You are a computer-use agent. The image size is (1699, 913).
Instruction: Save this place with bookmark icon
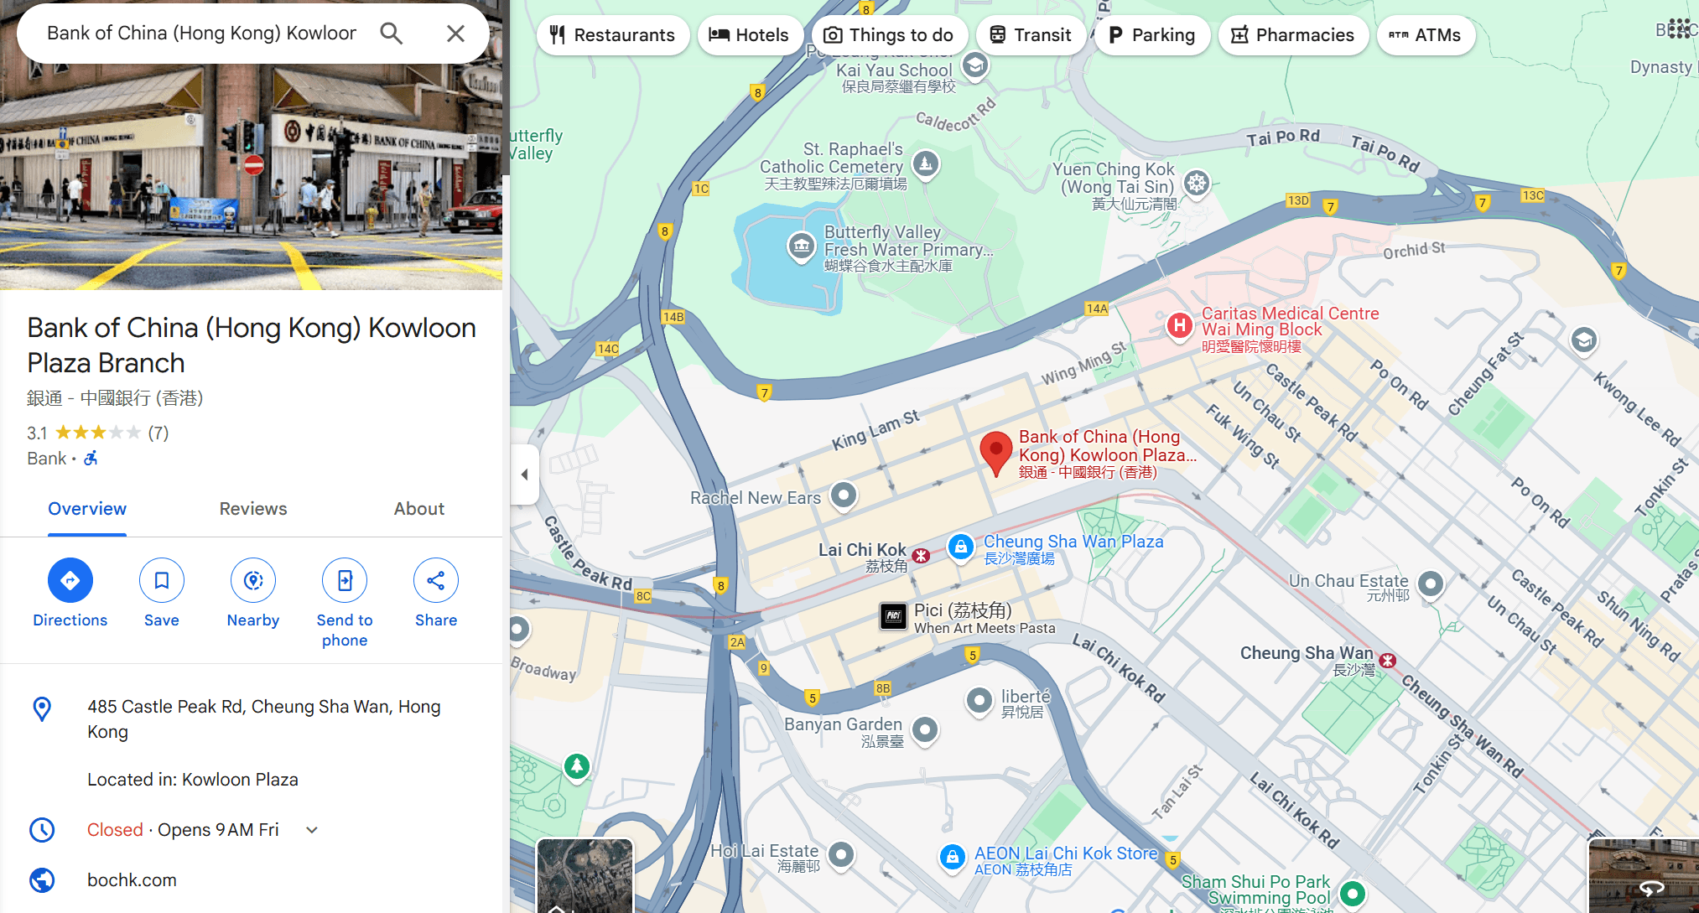coord(161,580)
